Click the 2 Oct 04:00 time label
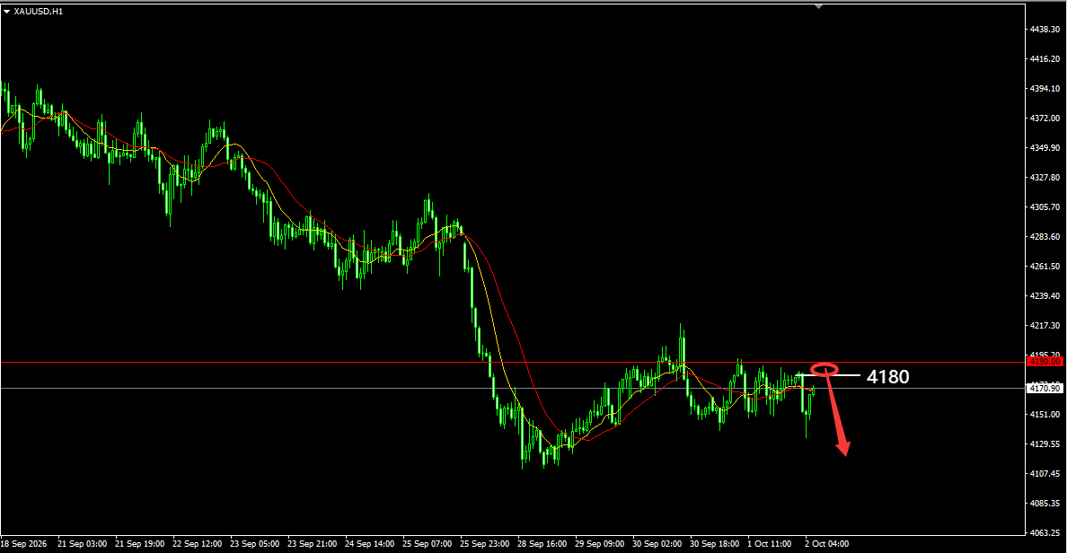 coord(827,544)
